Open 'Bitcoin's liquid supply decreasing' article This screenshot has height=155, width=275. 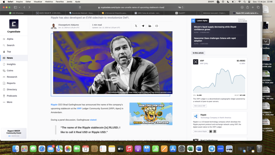pyautogui.click(x=215, y=28)
